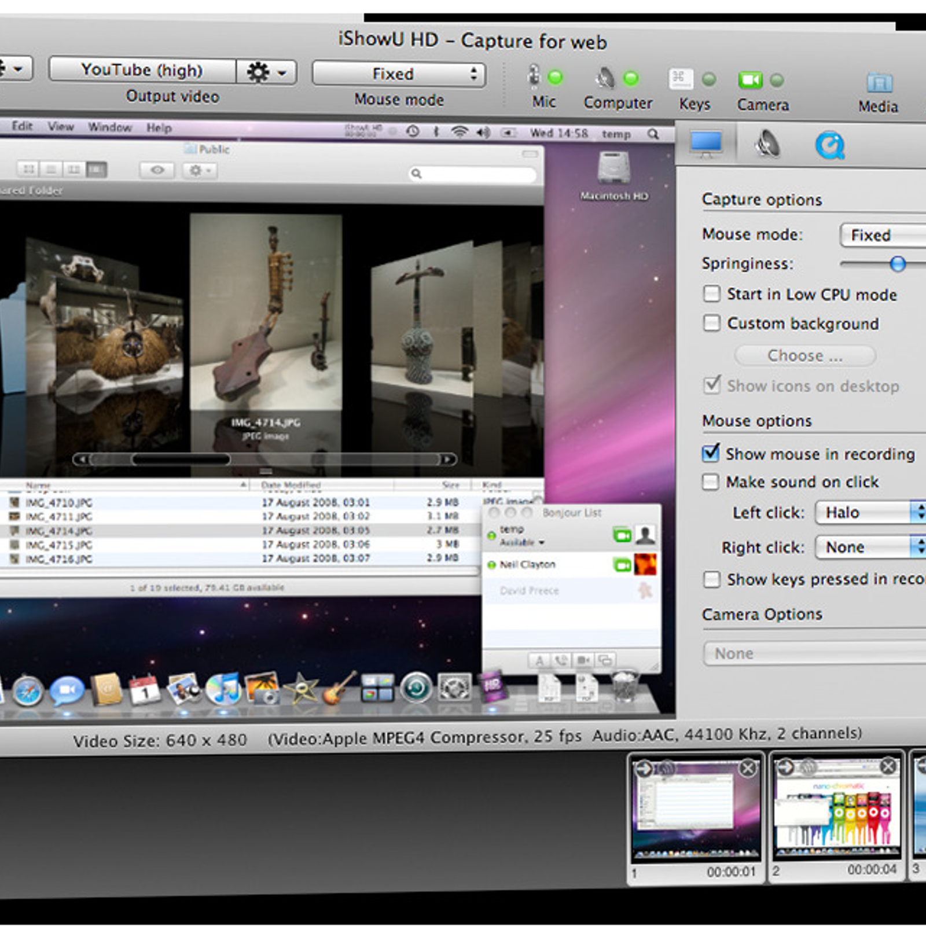Select IMG_4714.JPG row in file list
The image size is (926, 926).
point(240,531)
